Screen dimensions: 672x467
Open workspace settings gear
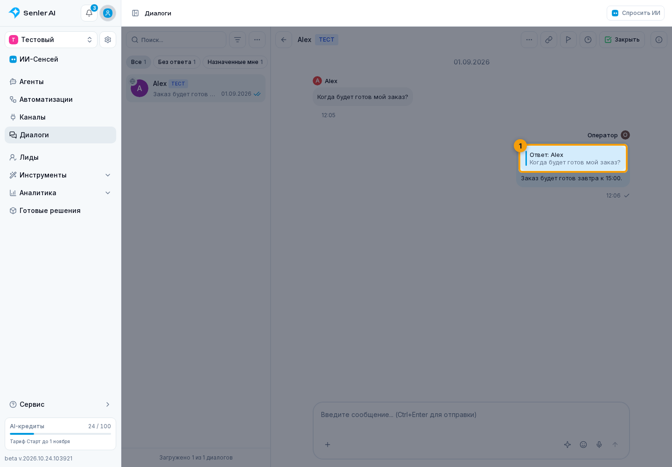click(x=108, y=40)
